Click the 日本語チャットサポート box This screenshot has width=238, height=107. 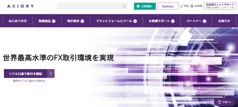220,6
